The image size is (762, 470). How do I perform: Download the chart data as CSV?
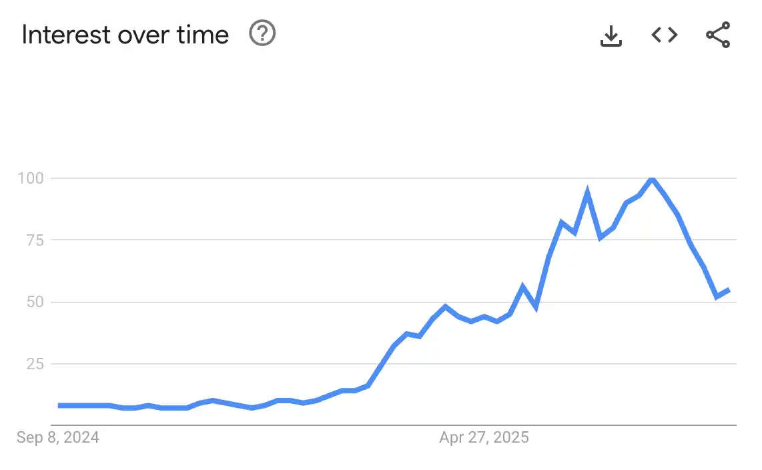tap(611, 36)
